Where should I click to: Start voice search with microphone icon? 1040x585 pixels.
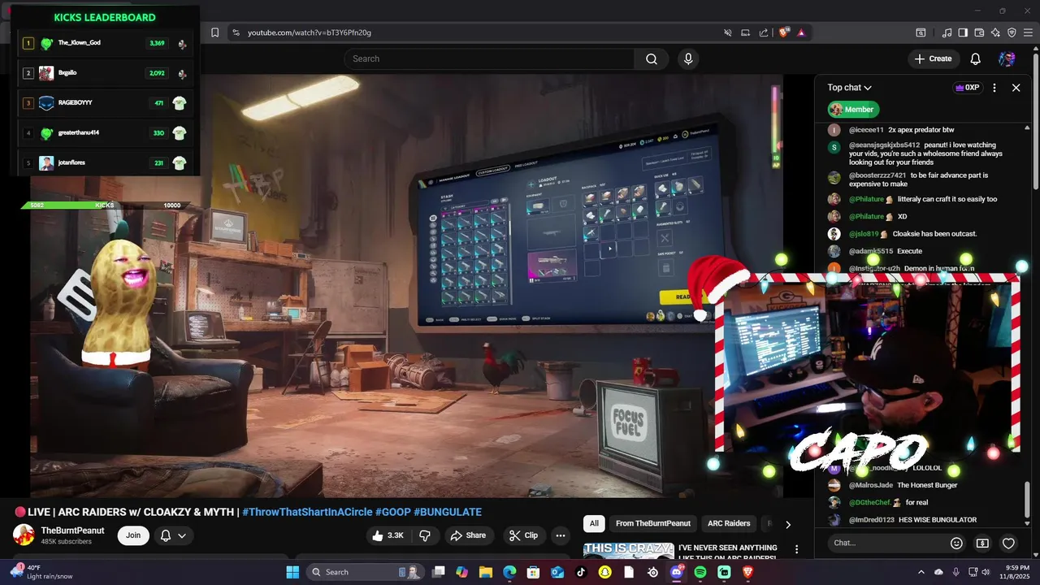pos(688,58)
